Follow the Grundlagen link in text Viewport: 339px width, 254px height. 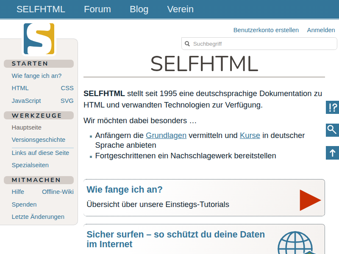tap(166, 135)
